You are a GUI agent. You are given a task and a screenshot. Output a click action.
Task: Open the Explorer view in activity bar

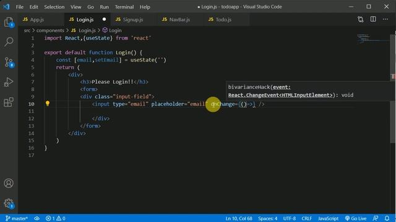coord(9,22)
